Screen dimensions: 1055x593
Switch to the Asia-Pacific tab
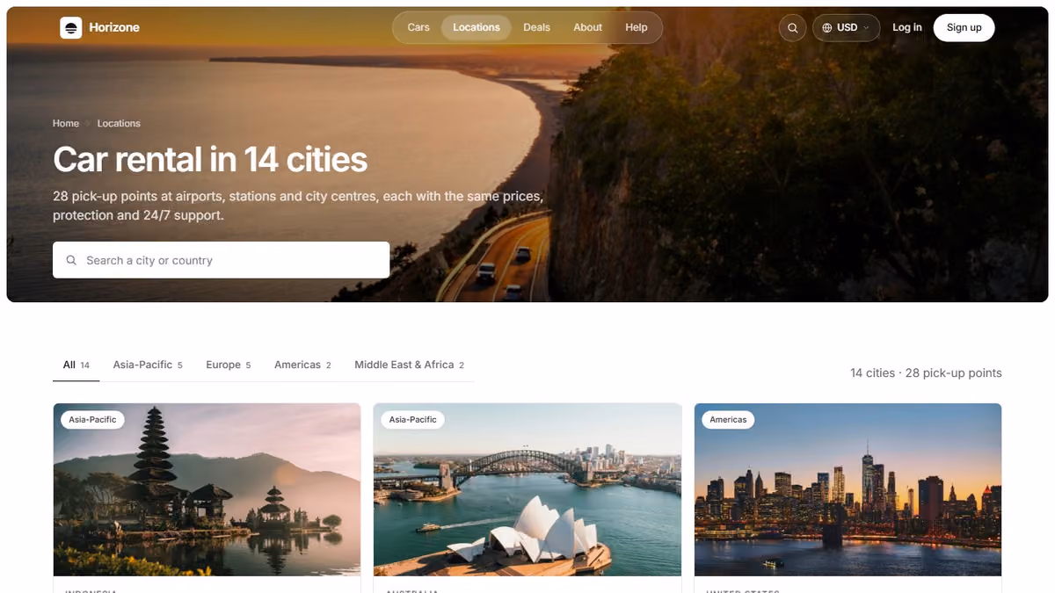coord(148,365)
